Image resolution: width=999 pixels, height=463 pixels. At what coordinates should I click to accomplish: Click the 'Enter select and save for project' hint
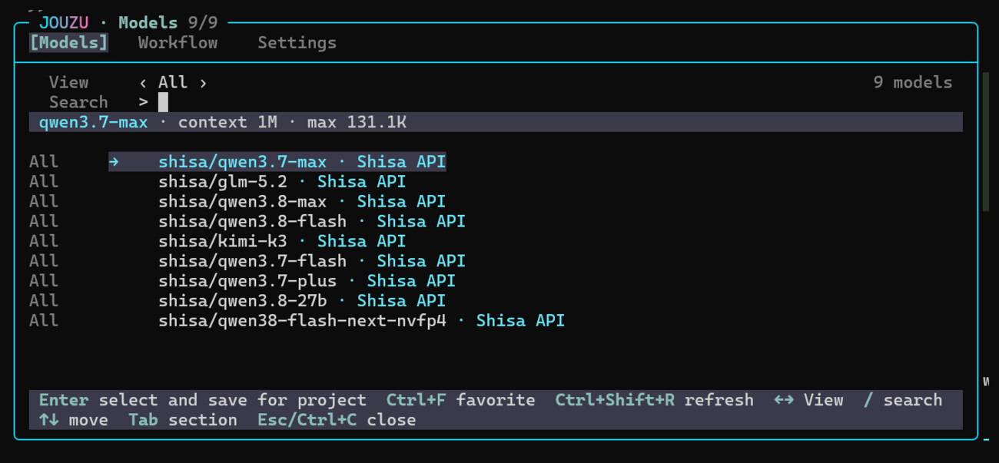203,400
